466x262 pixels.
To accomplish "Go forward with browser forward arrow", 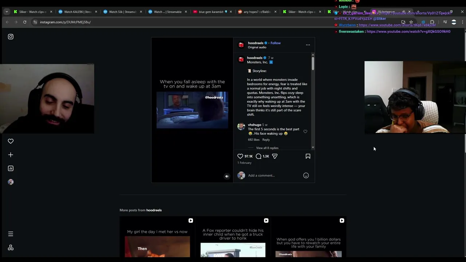I will (x=16, y=22).
